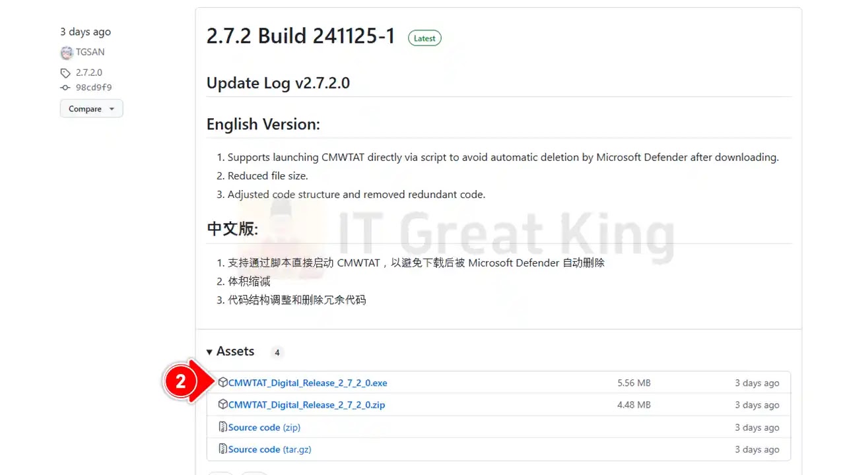This screenshot has width=845, height=475.
Task: Click the commit icon beside 98cd9f9
Action: coord(65,87)
